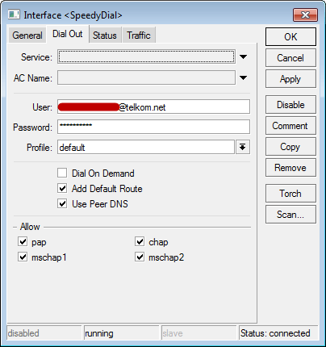This screenshot has height=347, width=326.
Task: Toggle the mschap2 checkbox
Action: 140,257
